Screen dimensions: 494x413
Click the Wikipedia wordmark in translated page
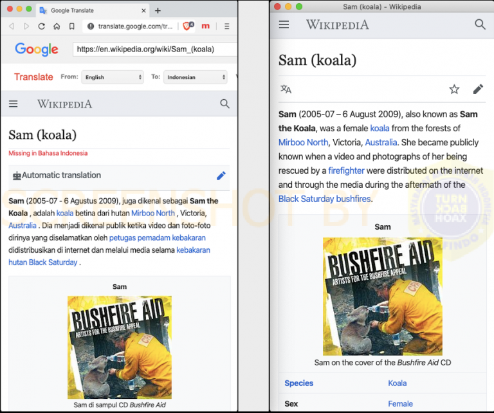[64, 104]
